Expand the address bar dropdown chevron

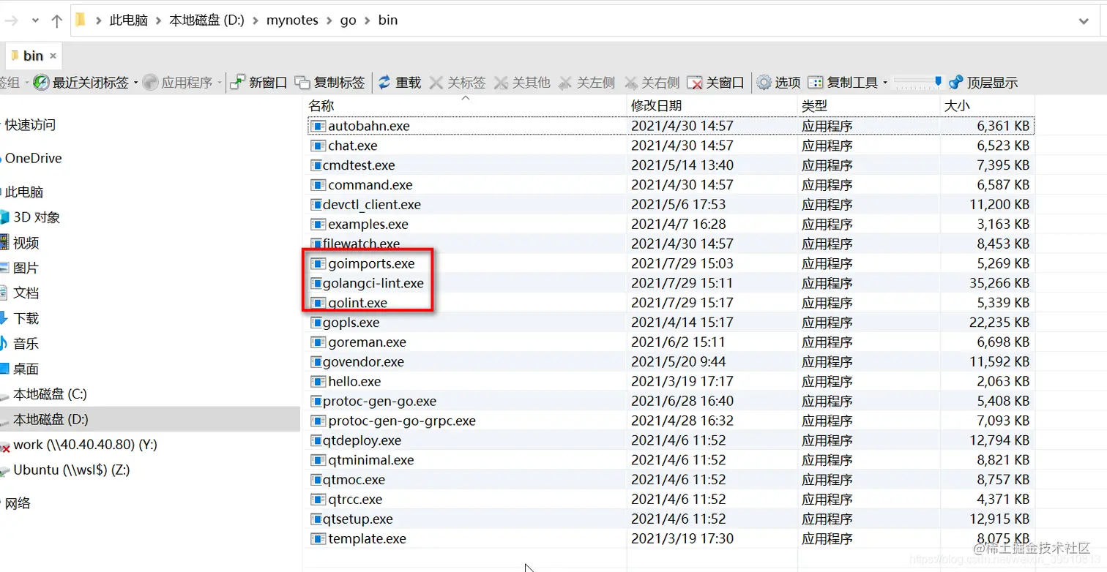[1084, 20]
